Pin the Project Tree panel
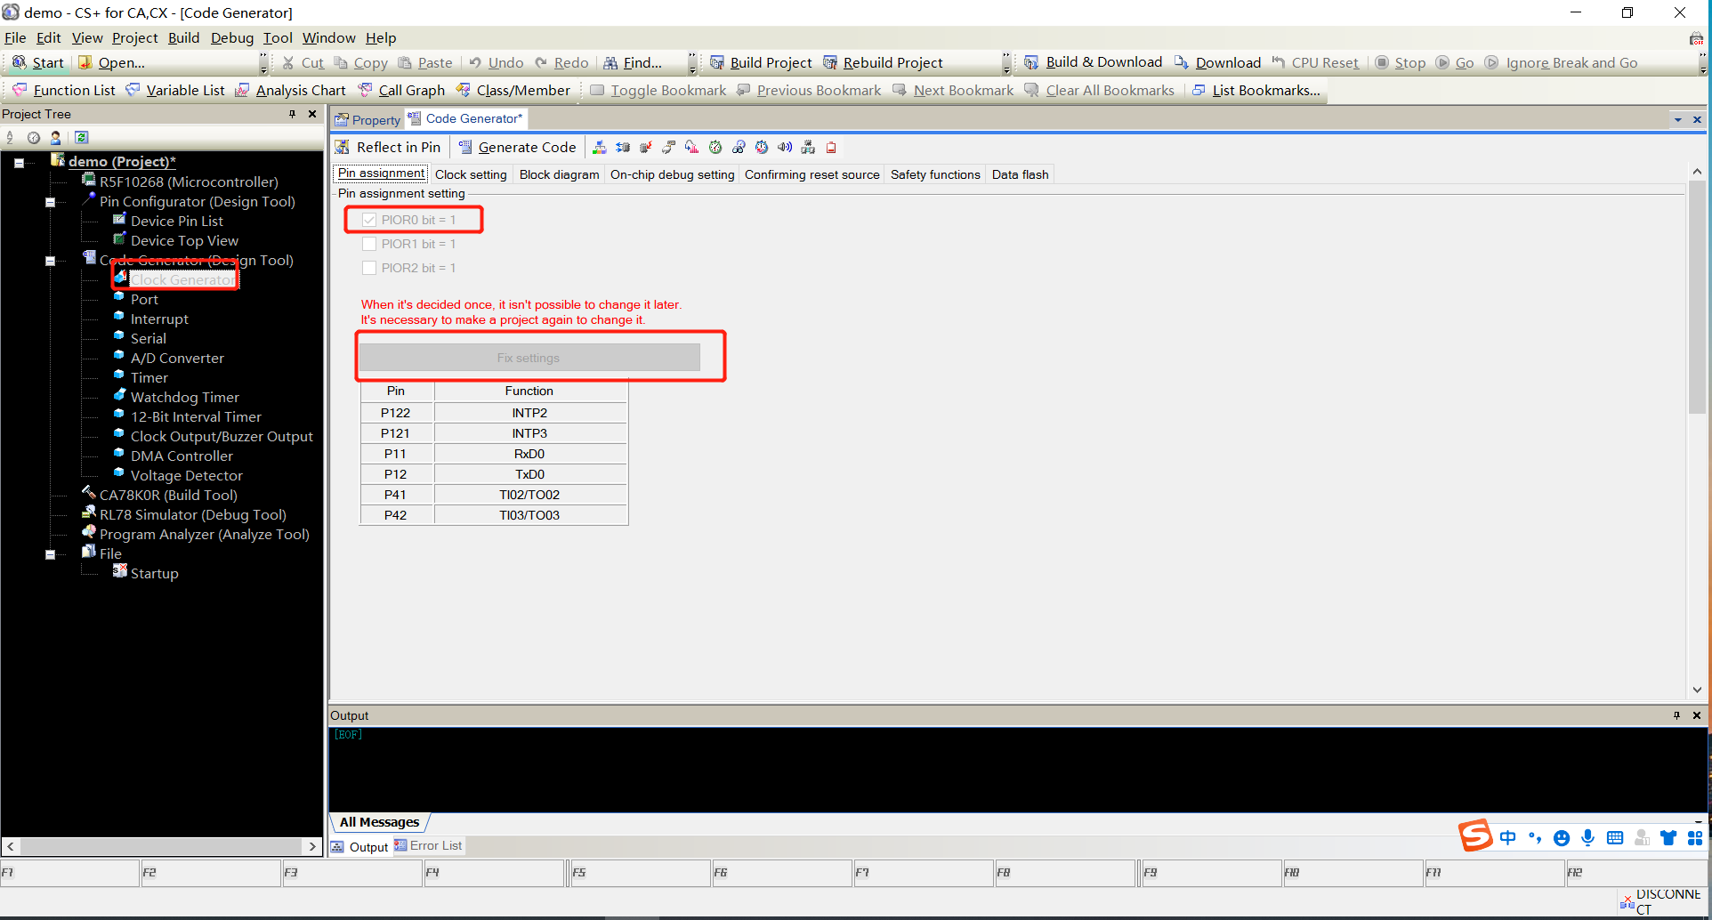Screen dimensions: 1712x920 (292, 114)
